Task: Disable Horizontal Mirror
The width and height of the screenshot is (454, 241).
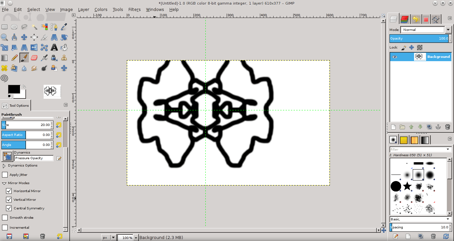Action: point(9,191)
